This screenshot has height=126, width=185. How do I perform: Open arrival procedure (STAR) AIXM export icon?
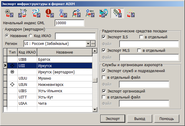90,13
